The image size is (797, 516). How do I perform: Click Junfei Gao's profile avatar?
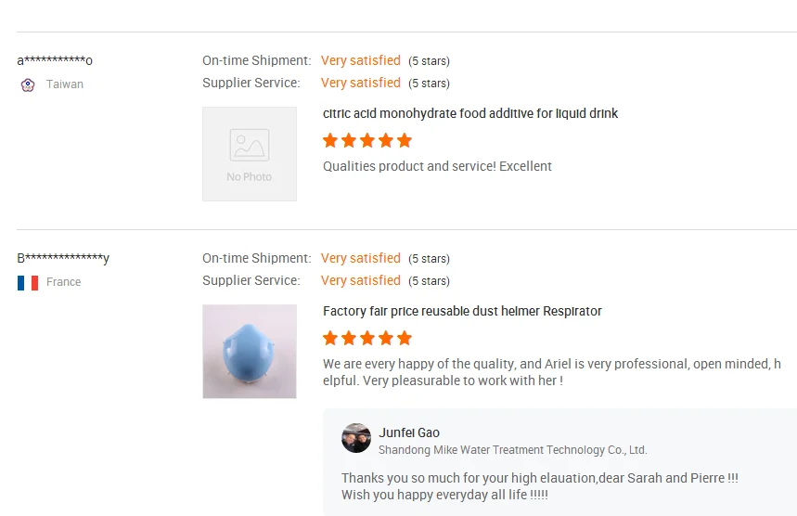356,438
